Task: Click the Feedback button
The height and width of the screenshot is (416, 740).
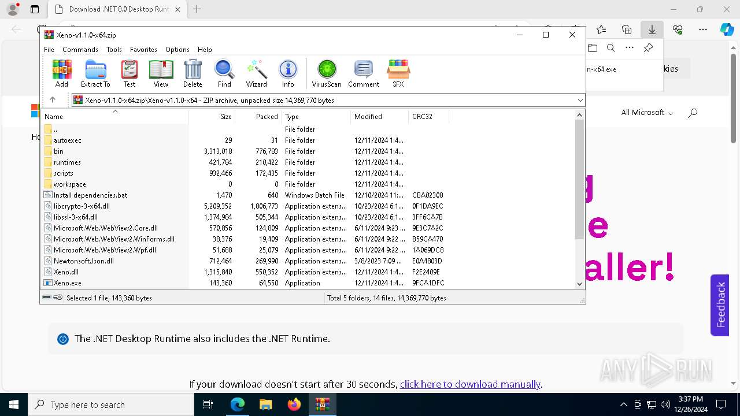Action: (720, 304)
